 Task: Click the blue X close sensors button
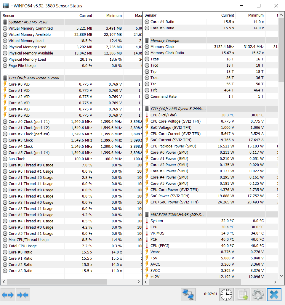pyautogui.click(x=274, y=295)
